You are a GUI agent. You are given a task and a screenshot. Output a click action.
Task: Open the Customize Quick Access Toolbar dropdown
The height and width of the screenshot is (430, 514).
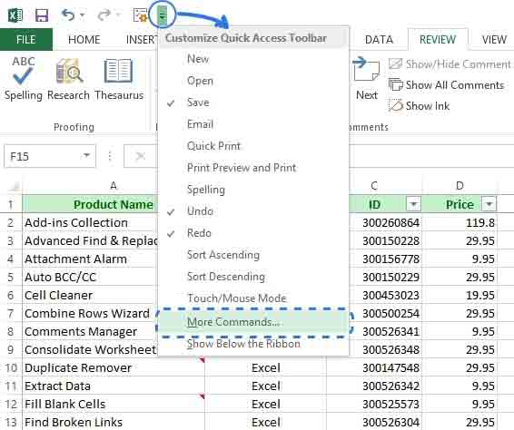point(163,15)
